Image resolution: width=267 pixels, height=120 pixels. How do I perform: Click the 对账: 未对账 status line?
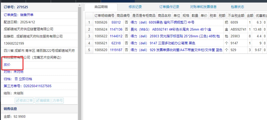tap(13, 72)
